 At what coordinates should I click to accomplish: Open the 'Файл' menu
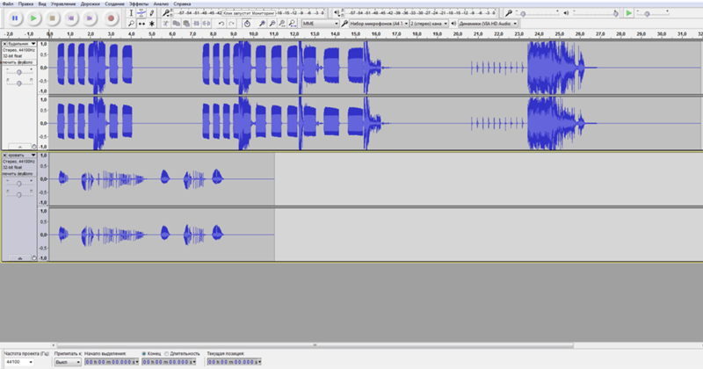coord(8,4)
